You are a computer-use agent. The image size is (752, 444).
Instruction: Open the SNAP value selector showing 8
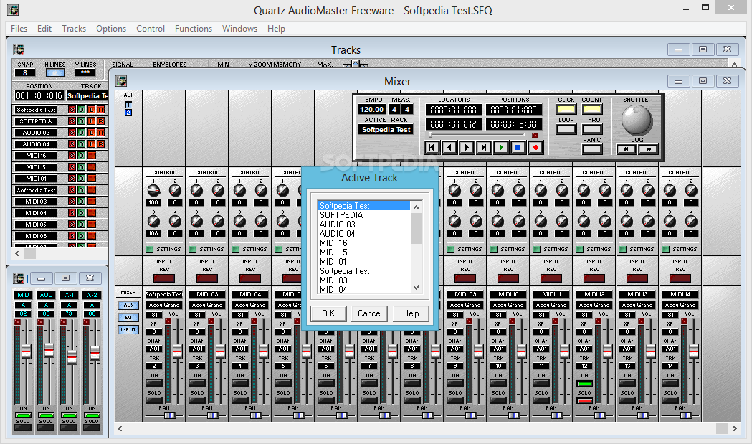click(25, 72)
